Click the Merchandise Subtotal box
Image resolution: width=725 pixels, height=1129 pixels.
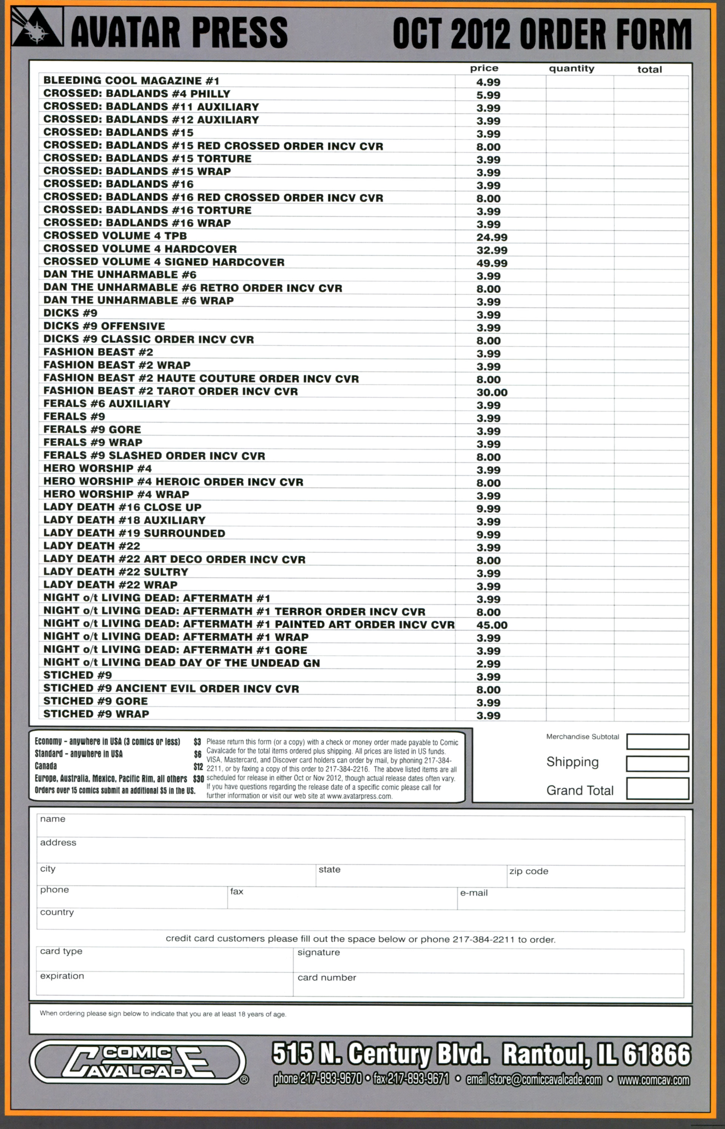click(657, 742)
